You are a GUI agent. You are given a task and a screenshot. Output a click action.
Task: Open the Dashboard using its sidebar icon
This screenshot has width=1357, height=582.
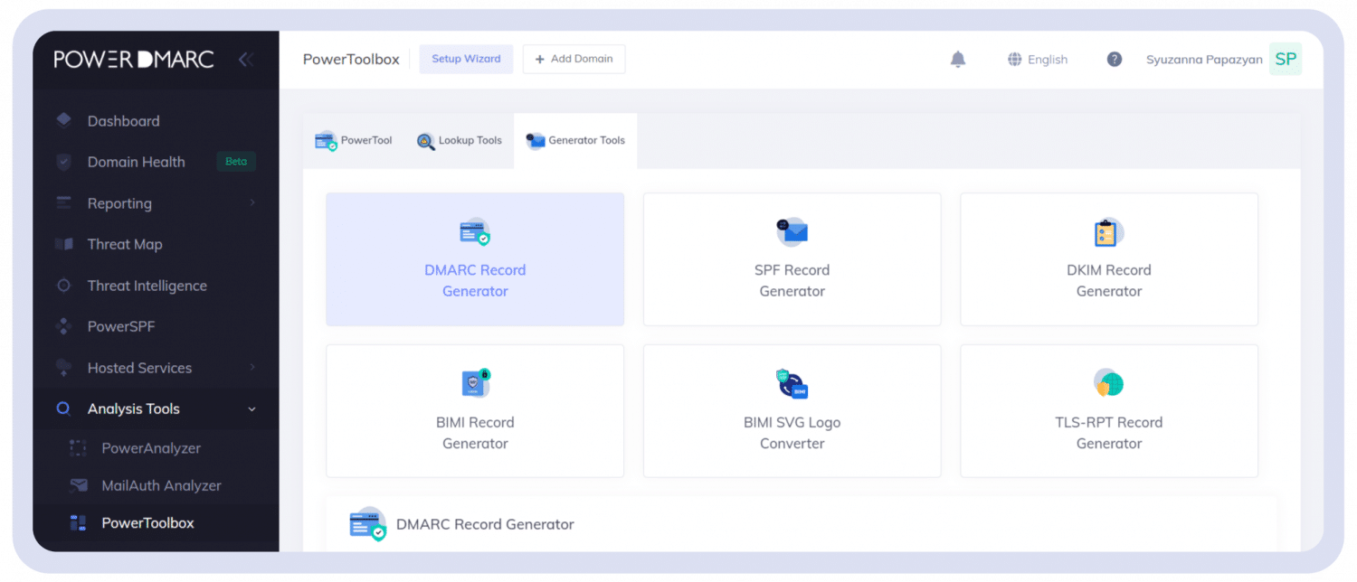[63, 120]
